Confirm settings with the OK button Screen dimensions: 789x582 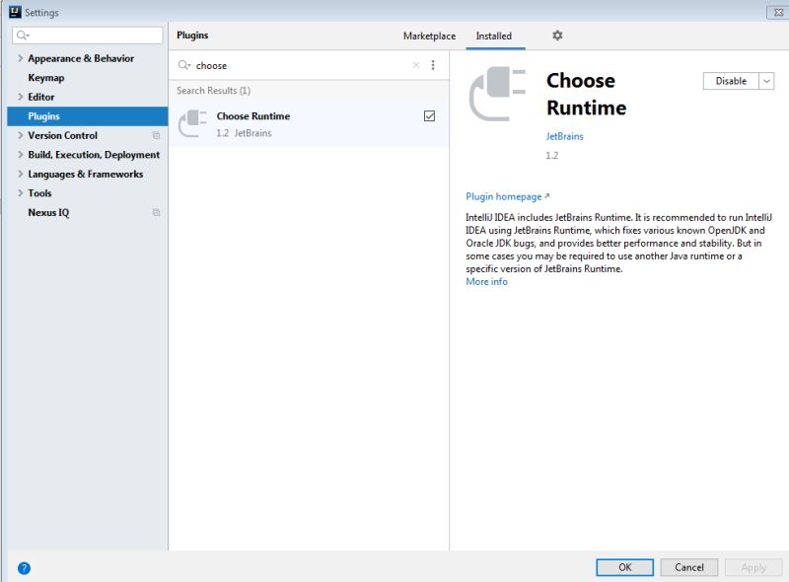[x=624, y=567]
